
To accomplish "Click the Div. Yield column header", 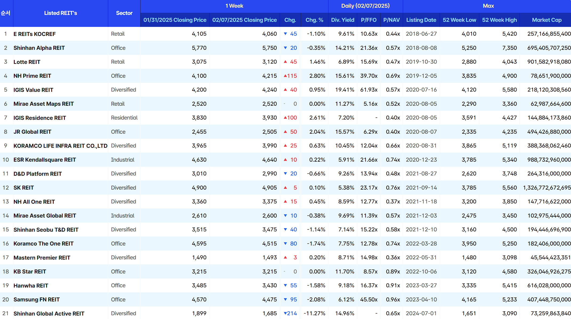I will [343, 20].
